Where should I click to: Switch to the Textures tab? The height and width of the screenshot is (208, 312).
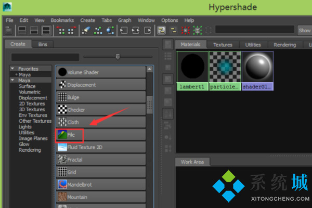point(223,45)
